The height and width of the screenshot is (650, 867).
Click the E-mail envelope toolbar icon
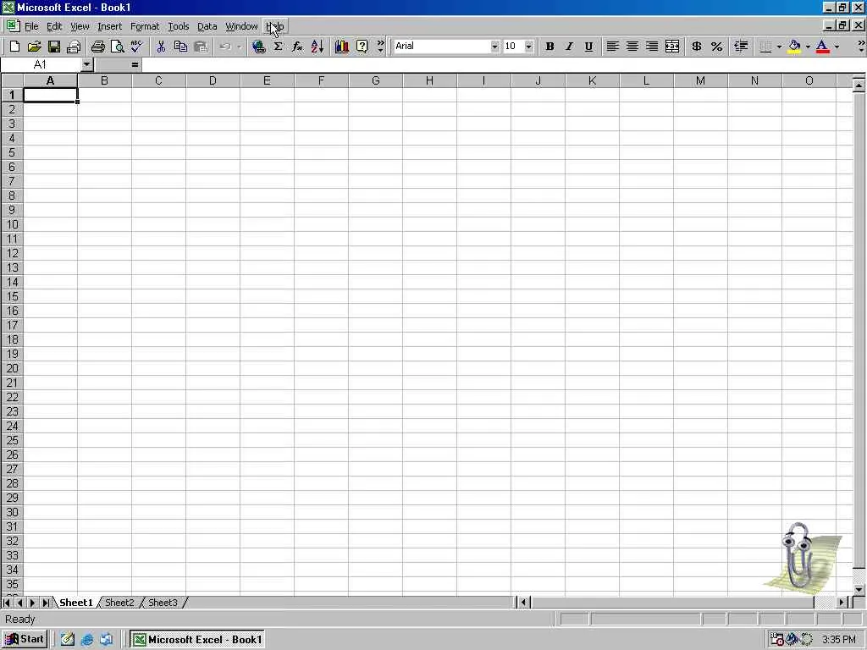tap(74, 47)
